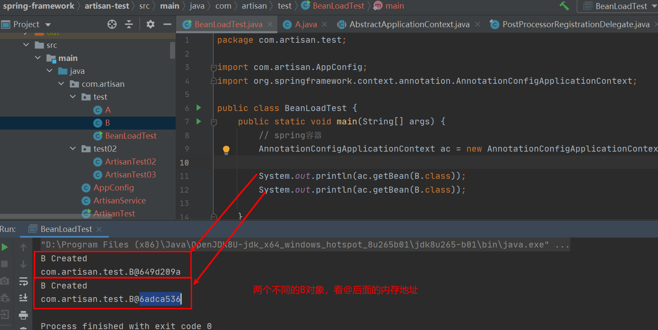Image resolution: width=658 pixels, height=330 pixels.
Task: Click the Locate opened file crosshair icon
Action: 112,24
